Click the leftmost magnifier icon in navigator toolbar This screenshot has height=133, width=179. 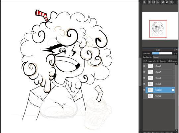click(x=145, y=2)
